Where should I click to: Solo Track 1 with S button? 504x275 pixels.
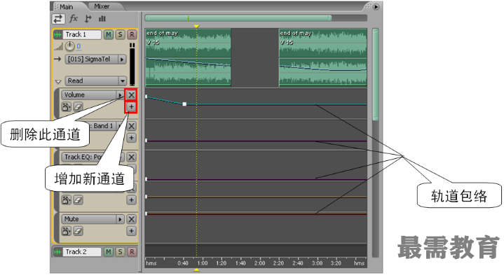point(120,34)
